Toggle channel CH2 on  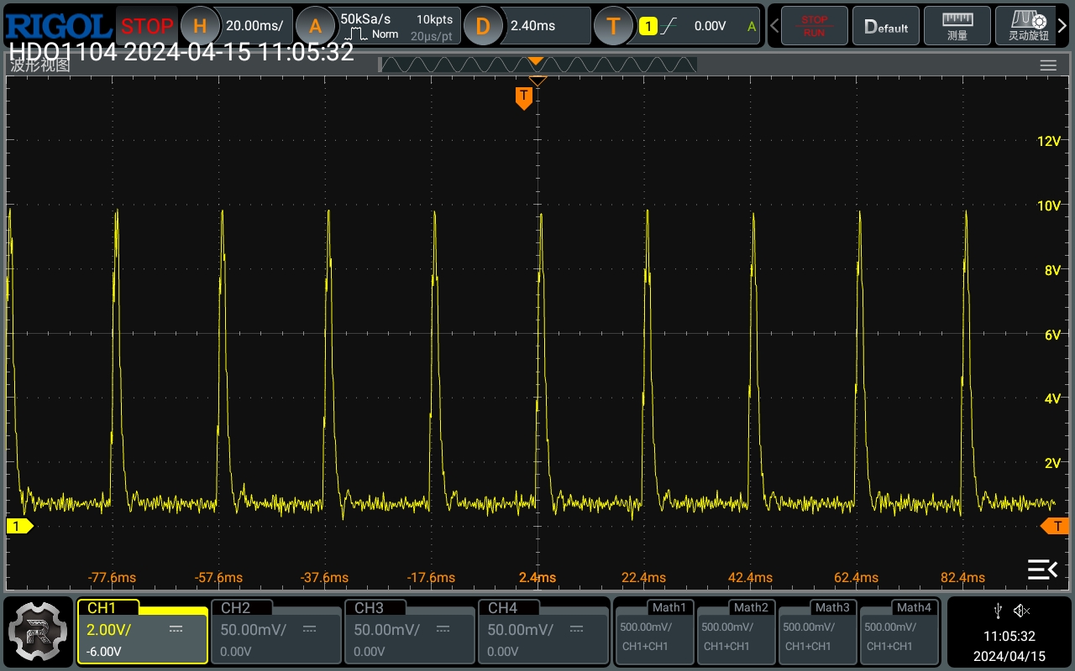pyautogui.click(x=275, y=631)
